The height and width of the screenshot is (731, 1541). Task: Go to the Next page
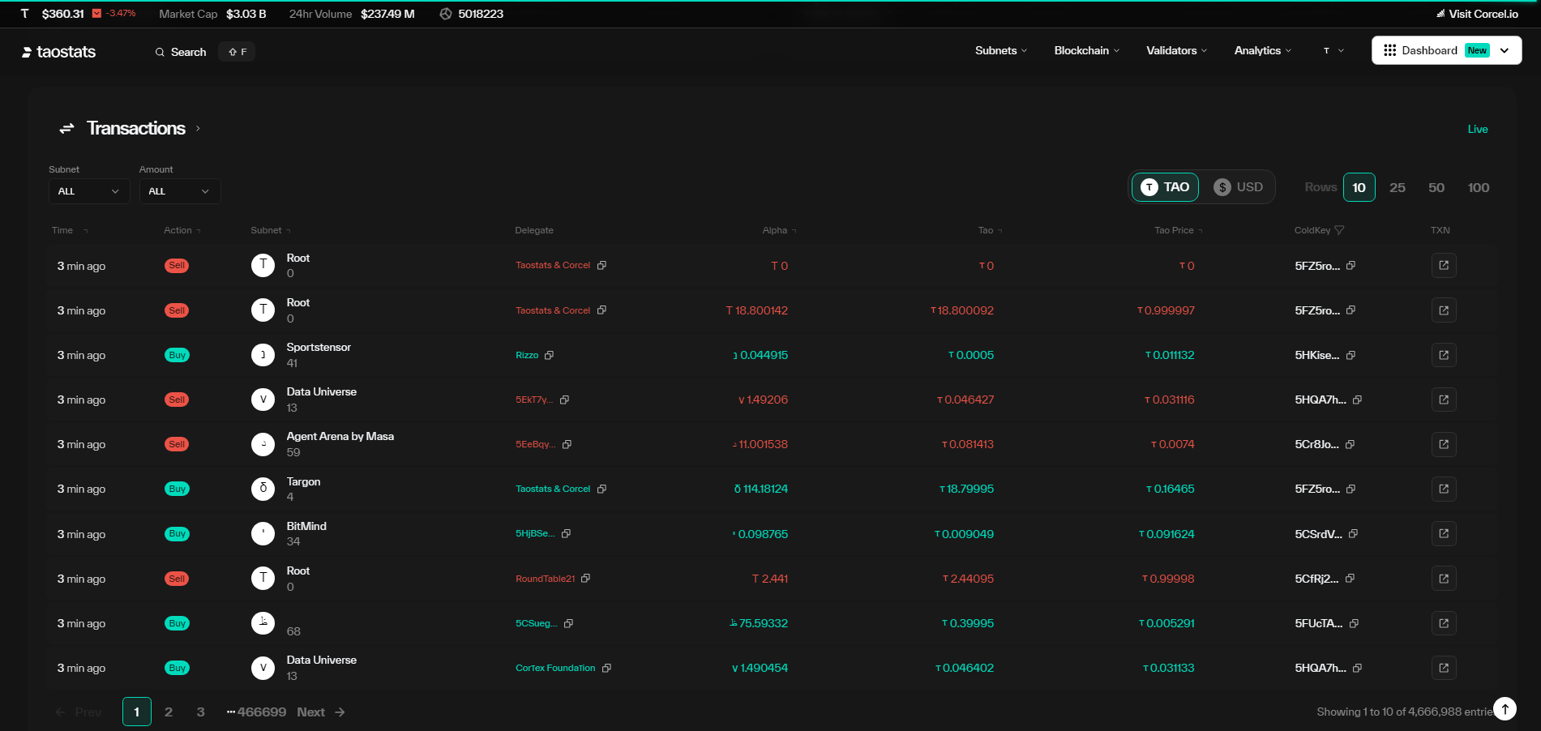click(320, 712)
